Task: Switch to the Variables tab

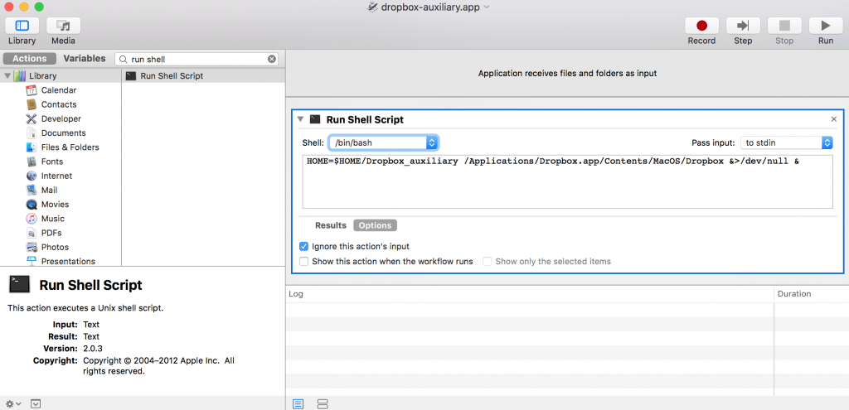Action: (85, 59)
